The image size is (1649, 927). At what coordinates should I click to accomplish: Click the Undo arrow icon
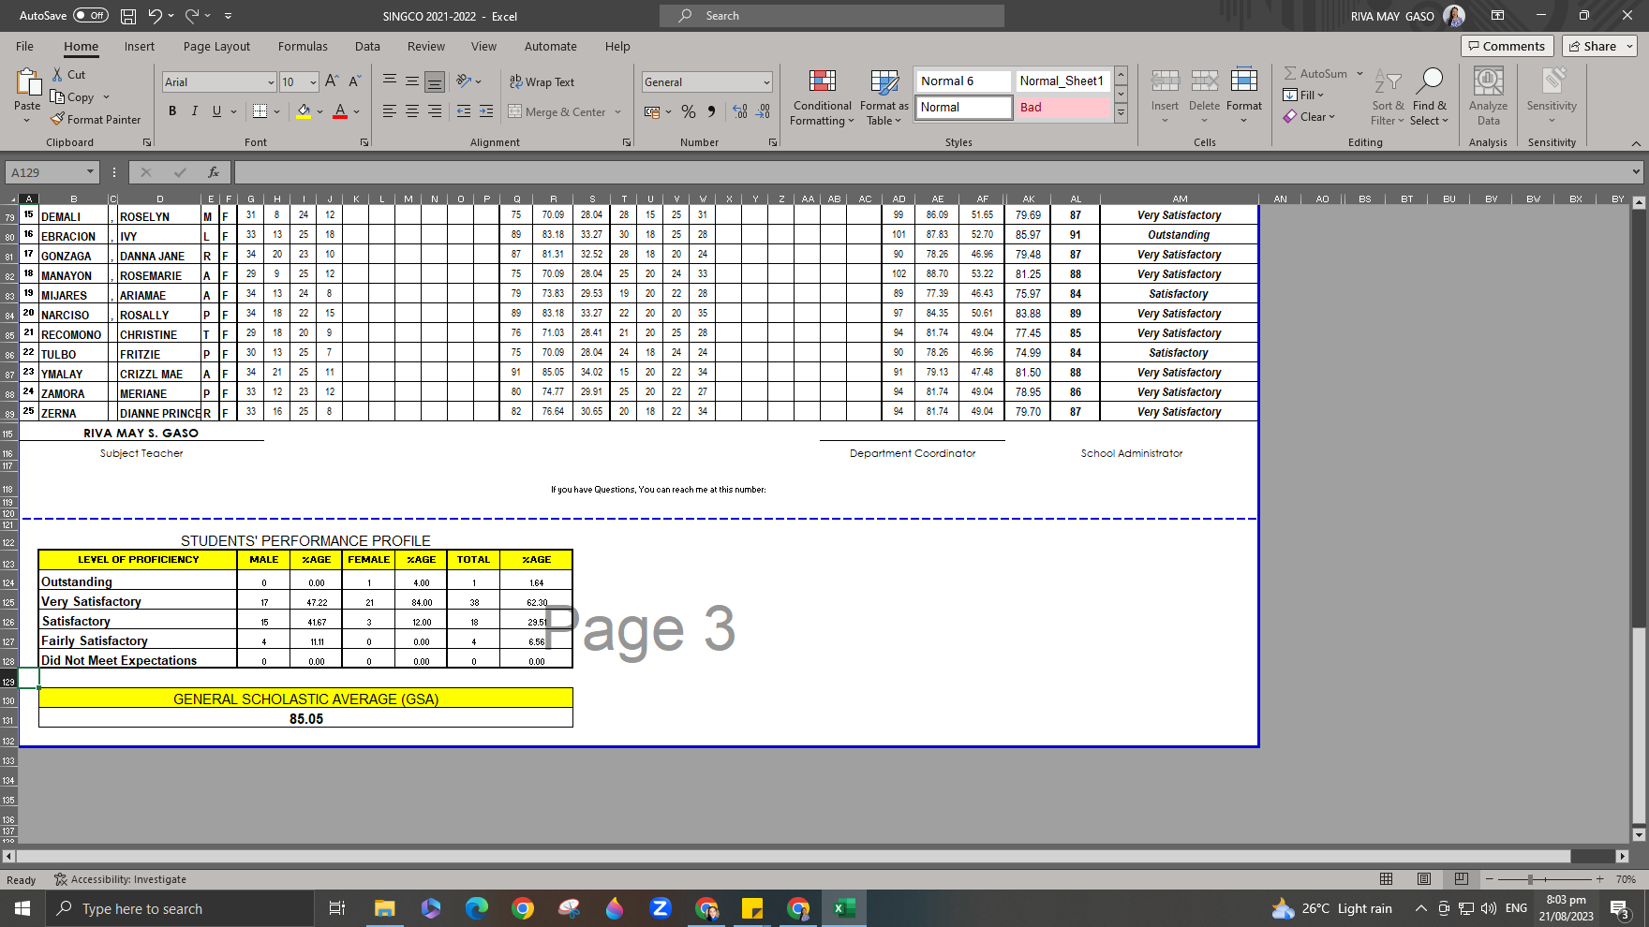click(x=155, y=16)
